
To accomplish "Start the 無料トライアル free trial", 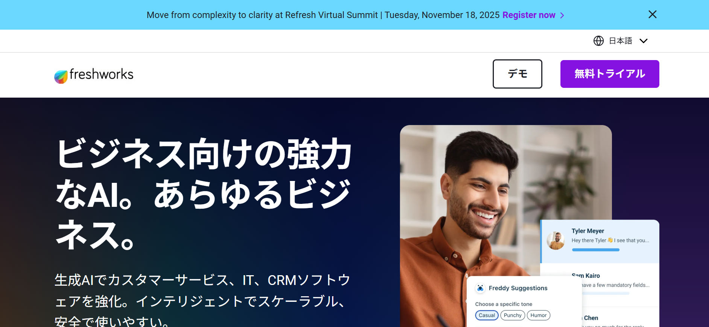I will tap(610, 74).
